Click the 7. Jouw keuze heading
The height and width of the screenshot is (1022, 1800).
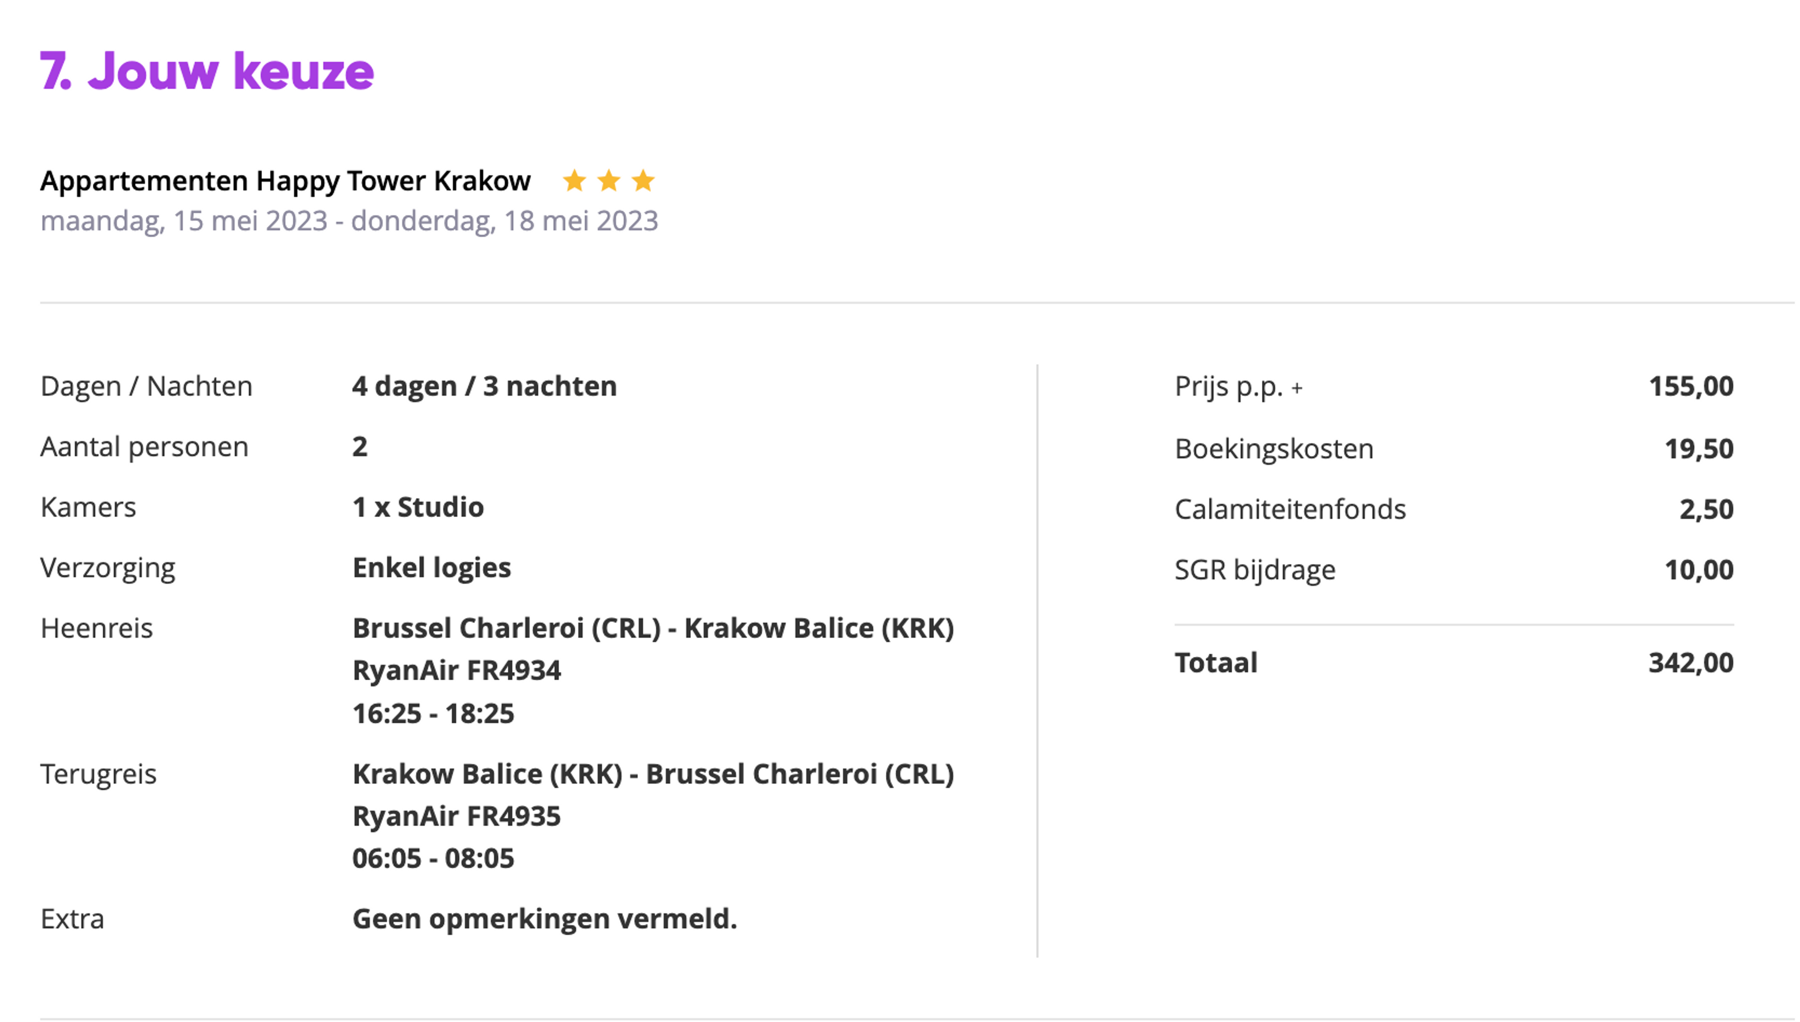207,71
